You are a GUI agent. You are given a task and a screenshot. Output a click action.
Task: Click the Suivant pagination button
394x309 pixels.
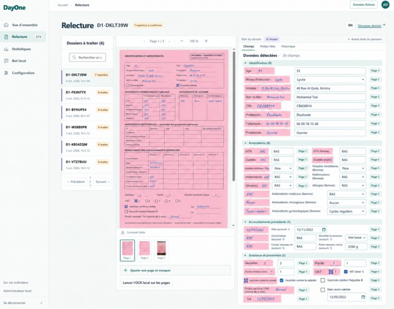pyautogui.click(x=102, y=182)
